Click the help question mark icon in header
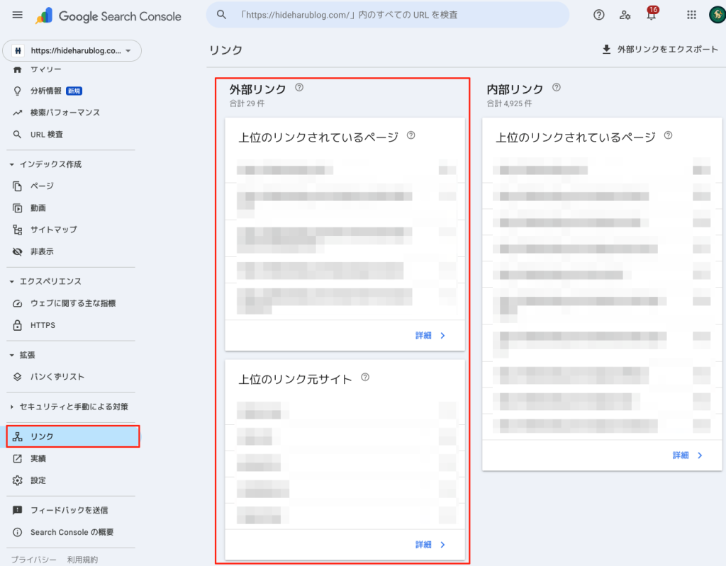The image size is (726, 566). tap(599, 15)
